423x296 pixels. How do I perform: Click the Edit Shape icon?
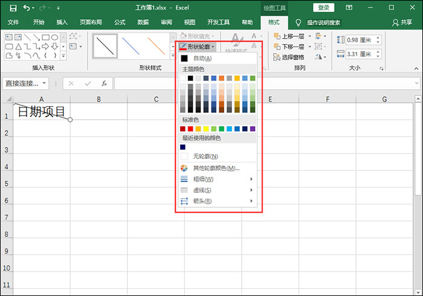coord(74,36)
